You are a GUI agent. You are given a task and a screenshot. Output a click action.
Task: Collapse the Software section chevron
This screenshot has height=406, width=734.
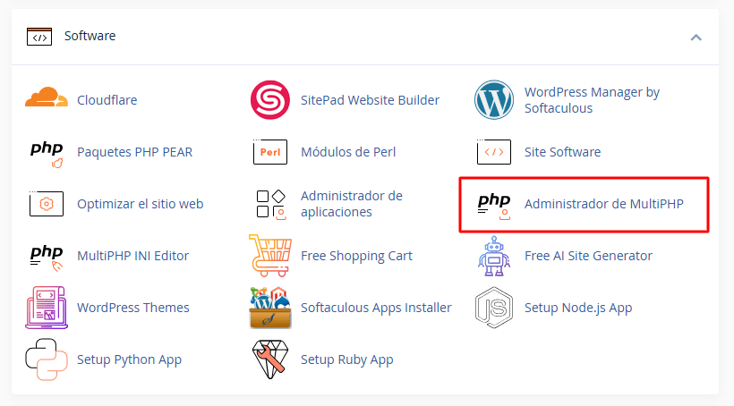pyautogui.click(x=696, y=38)
